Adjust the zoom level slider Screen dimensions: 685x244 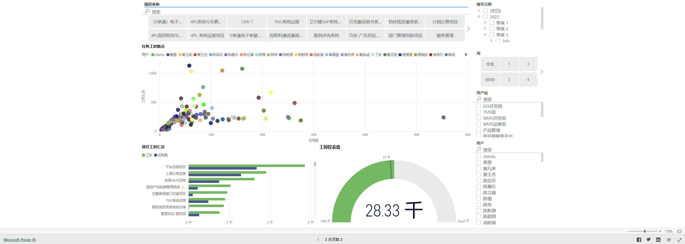(x=645, y=231)
